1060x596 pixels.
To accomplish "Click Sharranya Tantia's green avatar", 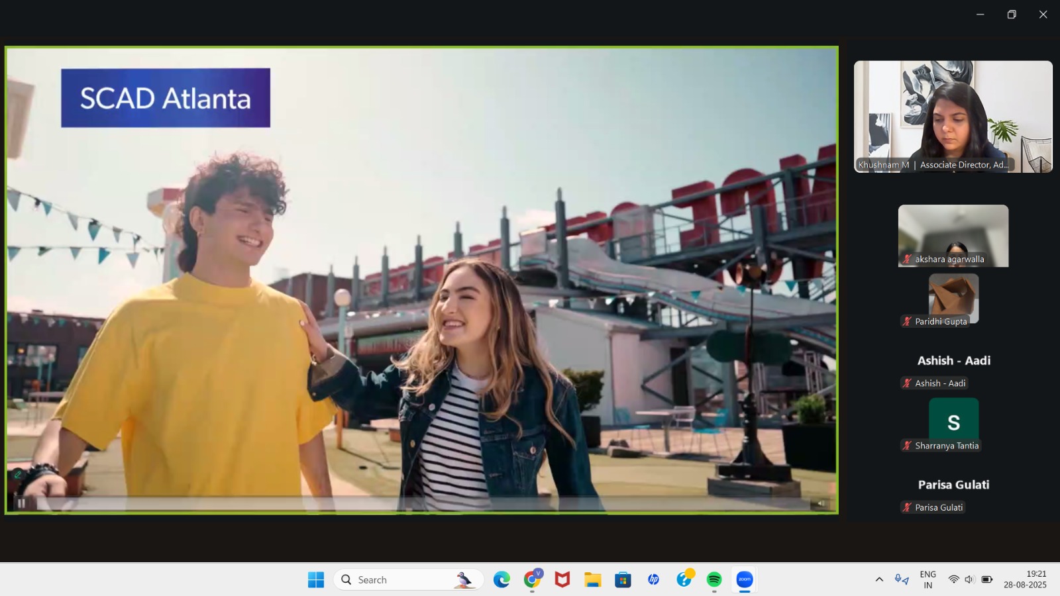I will point(953,421).
